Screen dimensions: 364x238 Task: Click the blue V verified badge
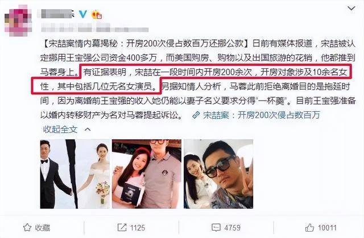click(83, 14)
